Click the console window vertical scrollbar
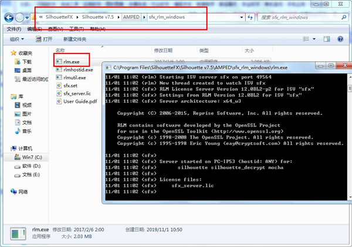The width and height of the screenshot is (352, 247). coord(350,137)
